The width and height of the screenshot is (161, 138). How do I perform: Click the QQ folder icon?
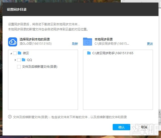(x=23, y=60)
